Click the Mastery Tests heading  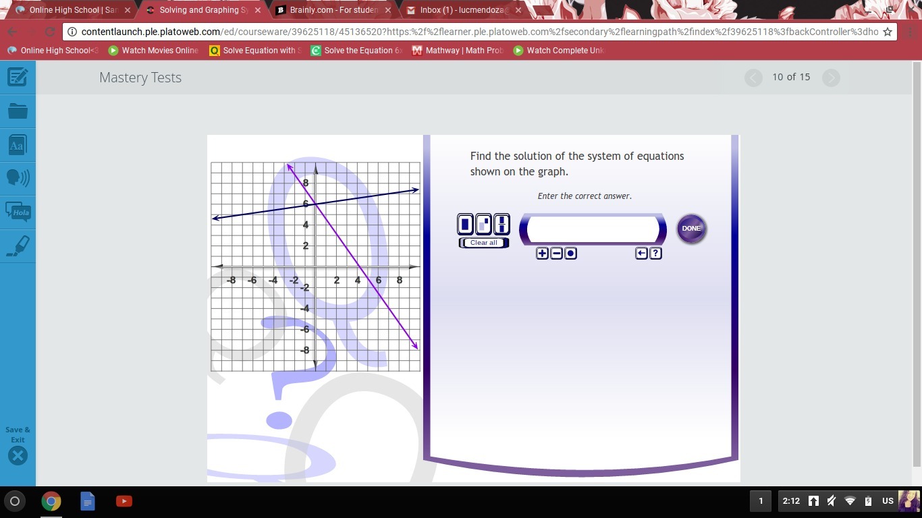[x=140, y=78]
